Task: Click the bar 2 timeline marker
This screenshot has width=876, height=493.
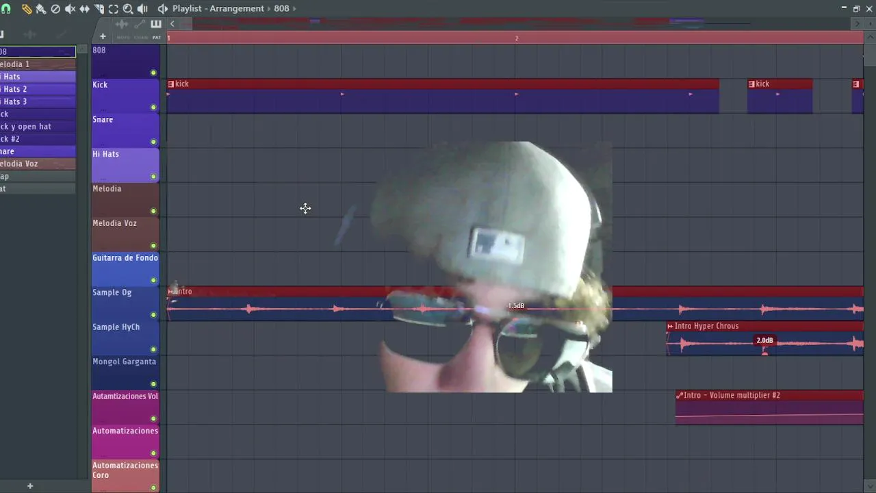Action: [517, 38]
